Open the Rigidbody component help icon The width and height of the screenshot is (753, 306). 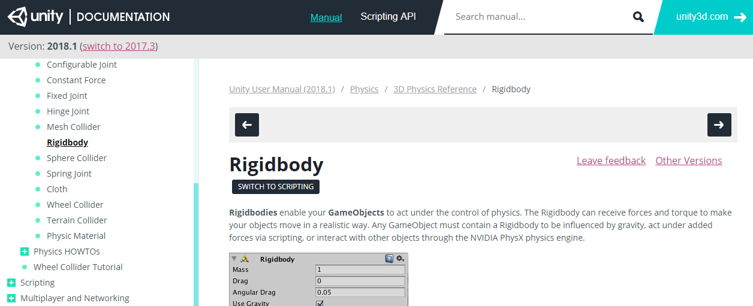click(x=389, y=259)
